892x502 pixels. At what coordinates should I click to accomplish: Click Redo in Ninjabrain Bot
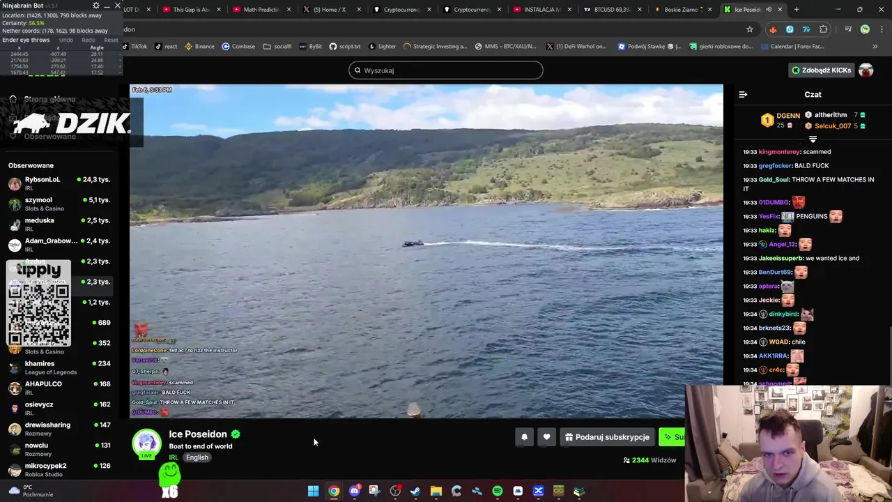[x=89, y=40]
